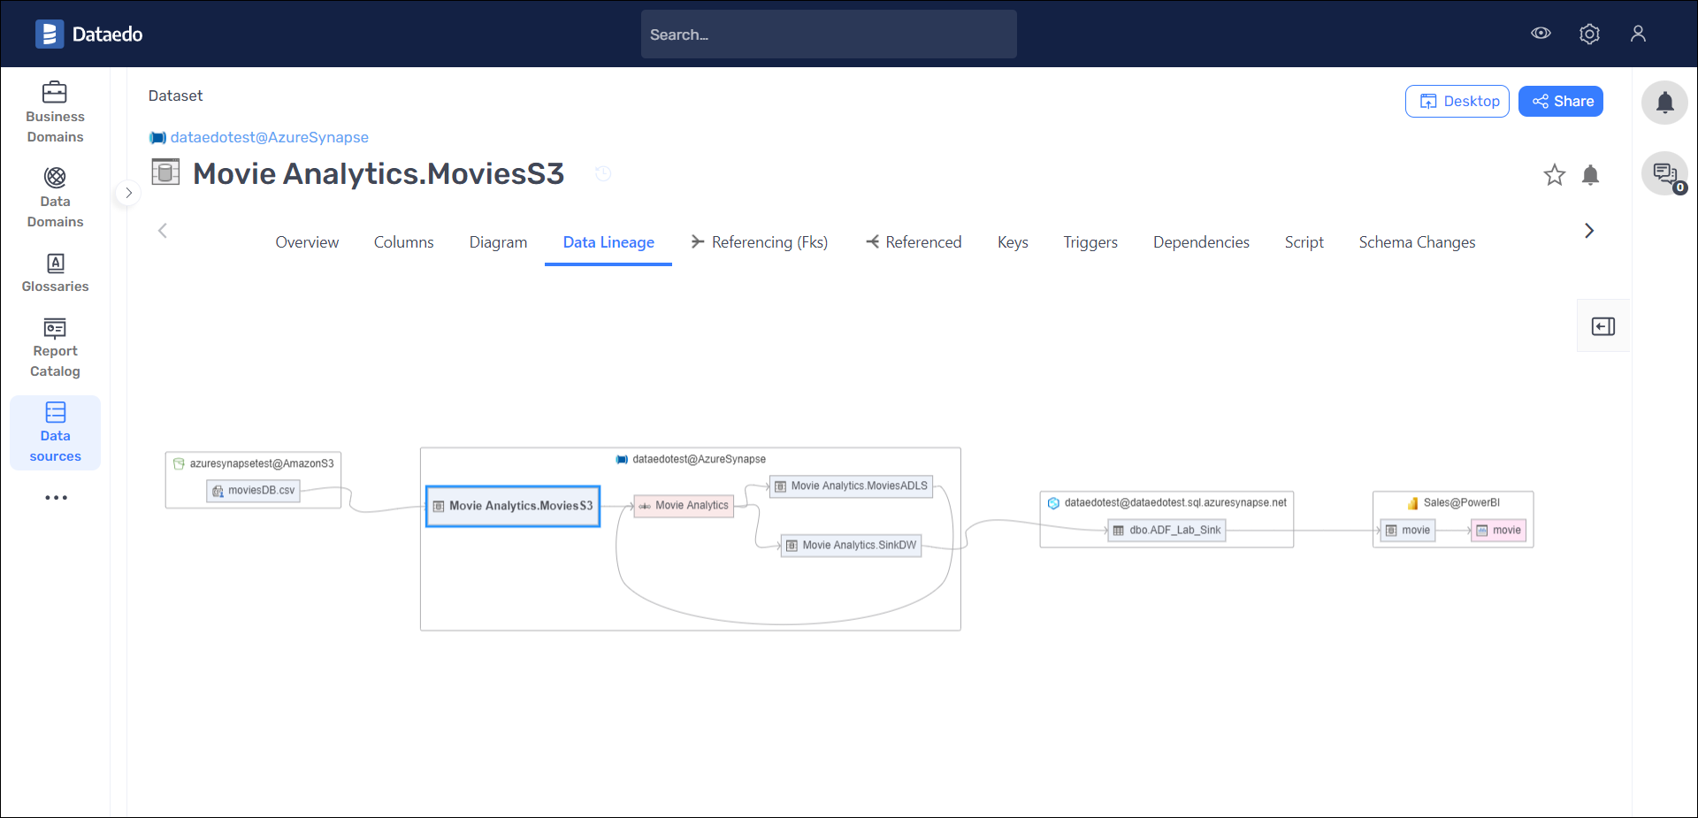Select the pink movie node in Sales@PowerBI

click(1499, 531)
